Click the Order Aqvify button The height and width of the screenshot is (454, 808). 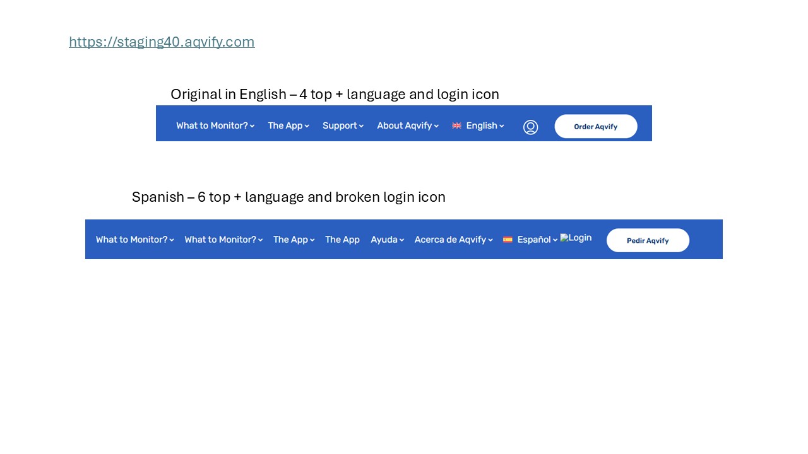(x=596, y=126)
